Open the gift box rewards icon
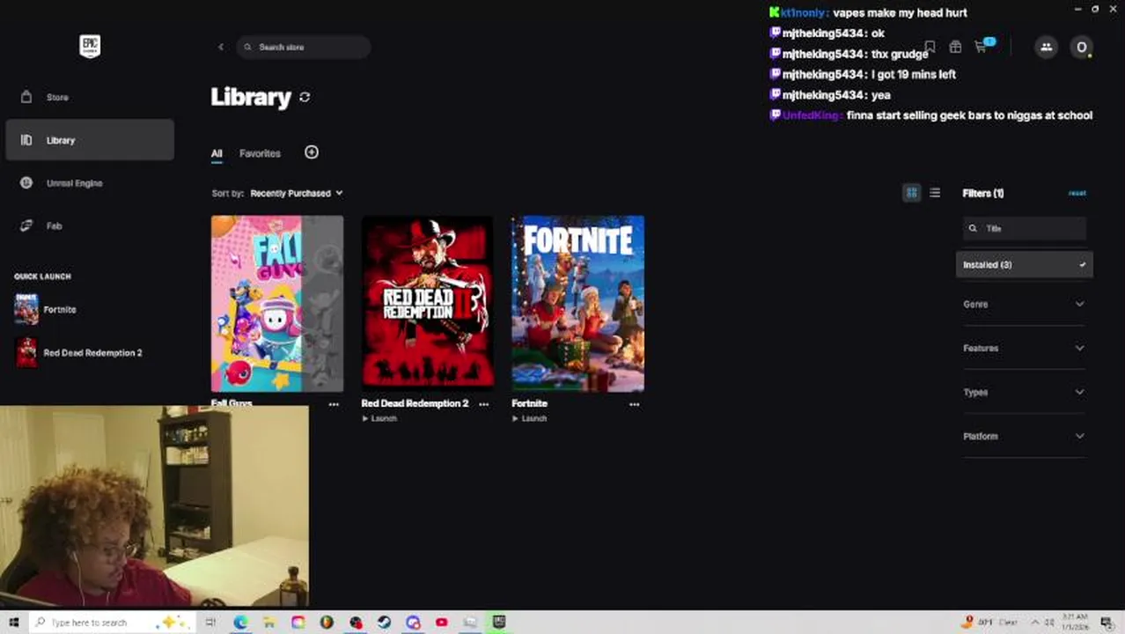 [955, 48]
